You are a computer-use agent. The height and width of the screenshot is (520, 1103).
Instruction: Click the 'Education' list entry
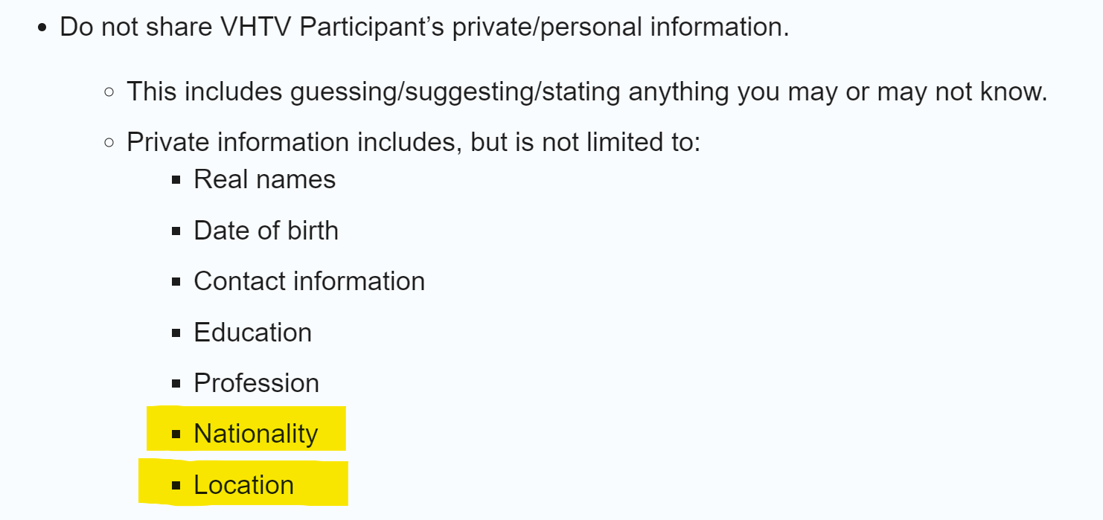(x=252, y=333)
